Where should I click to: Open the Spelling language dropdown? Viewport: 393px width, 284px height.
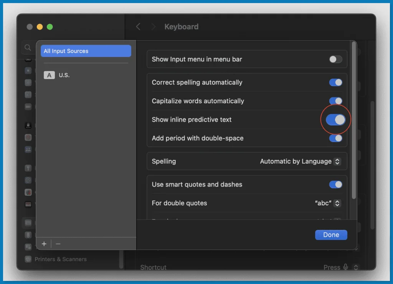pos(300,162)
